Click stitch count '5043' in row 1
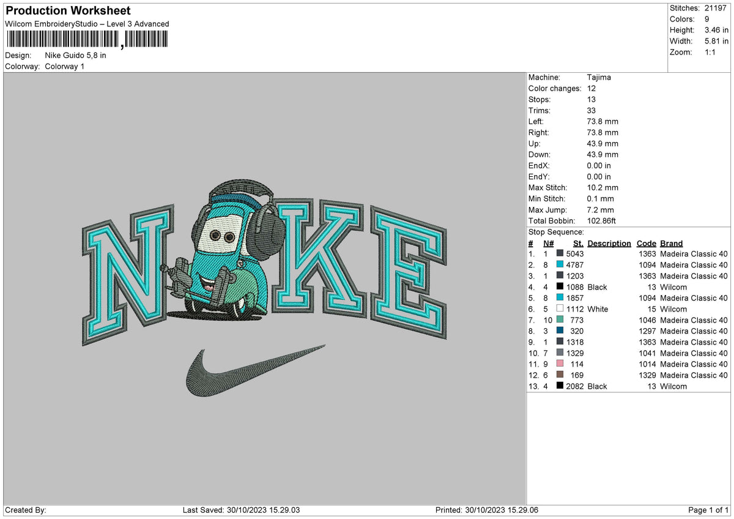This screenshot has height=519, width=734. coord(575,253)
